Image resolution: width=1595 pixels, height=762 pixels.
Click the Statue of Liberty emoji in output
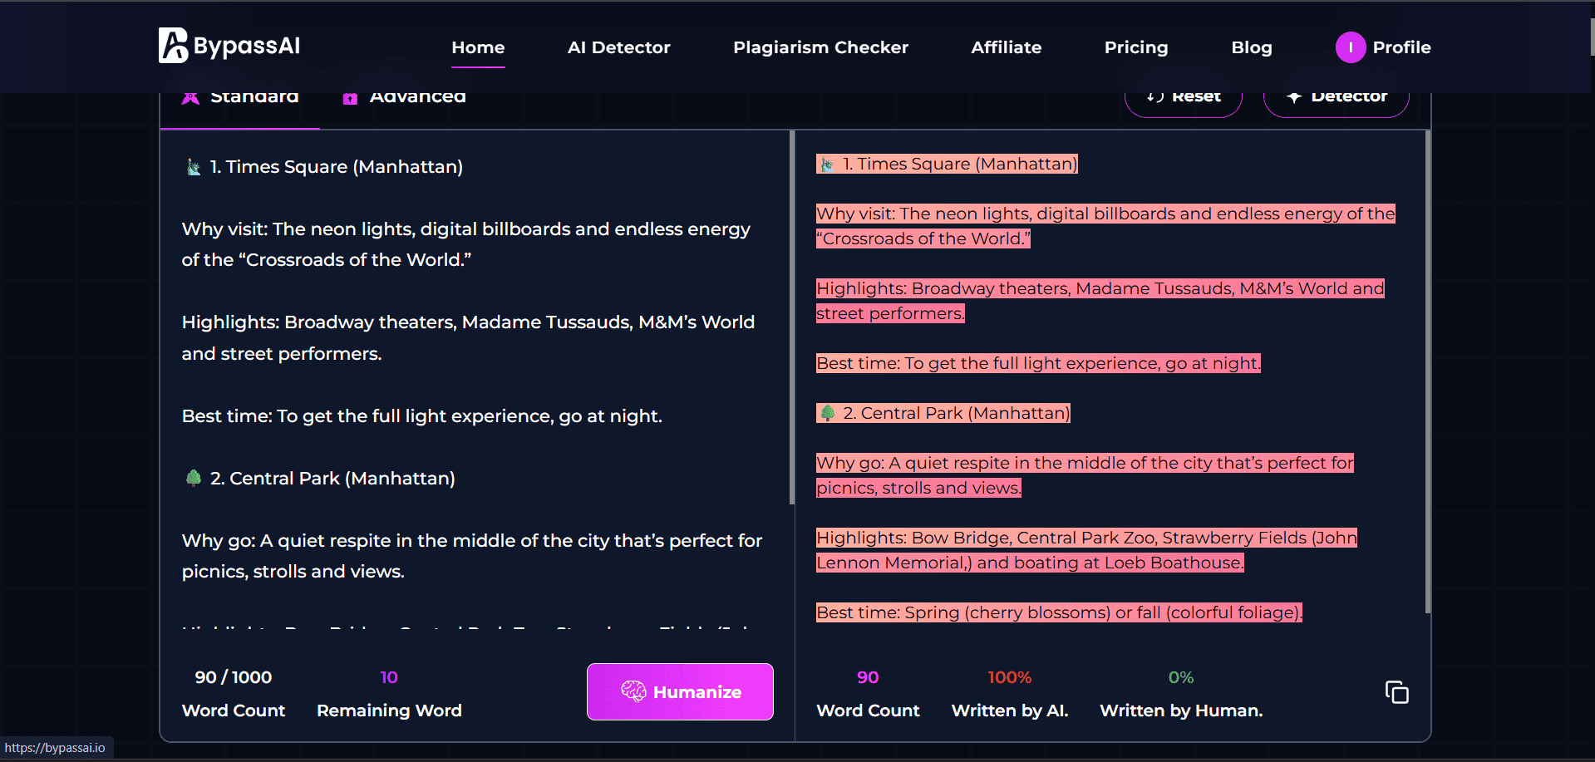tap(827, 165)
